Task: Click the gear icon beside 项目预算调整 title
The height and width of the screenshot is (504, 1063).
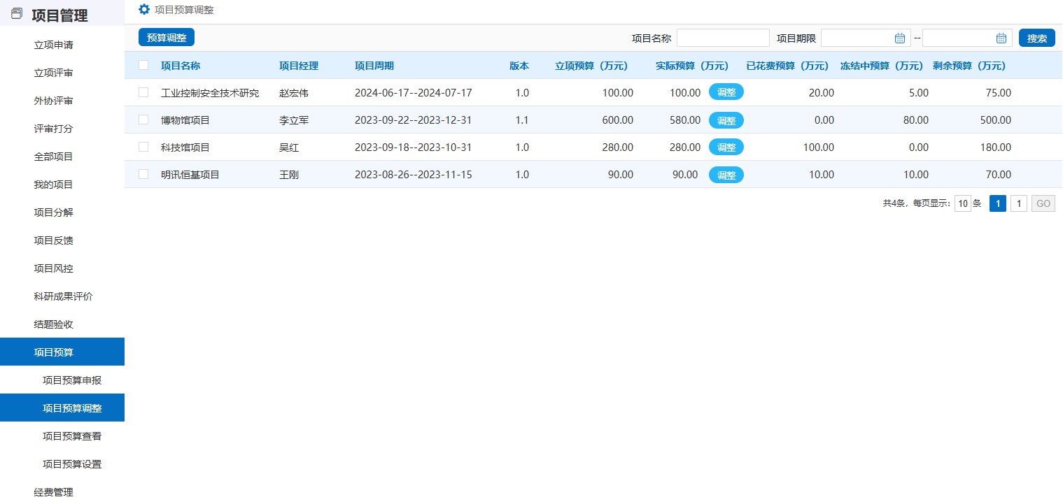Action: pos(144,9)
